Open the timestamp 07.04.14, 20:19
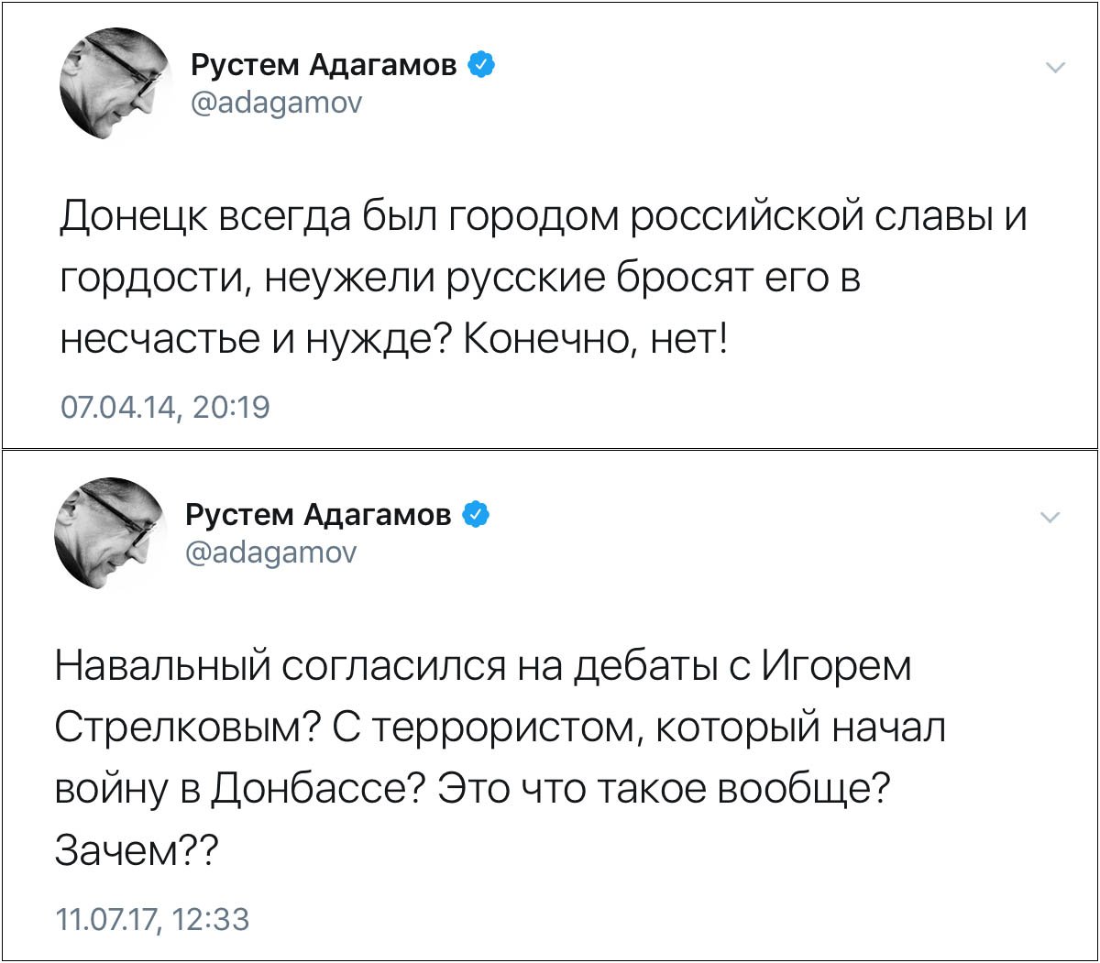This screenshot has width=1100, height=963. [165, 407]
